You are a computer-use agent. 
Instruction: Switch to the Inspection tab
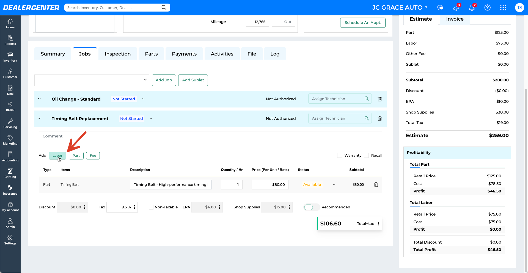point(118,54)
